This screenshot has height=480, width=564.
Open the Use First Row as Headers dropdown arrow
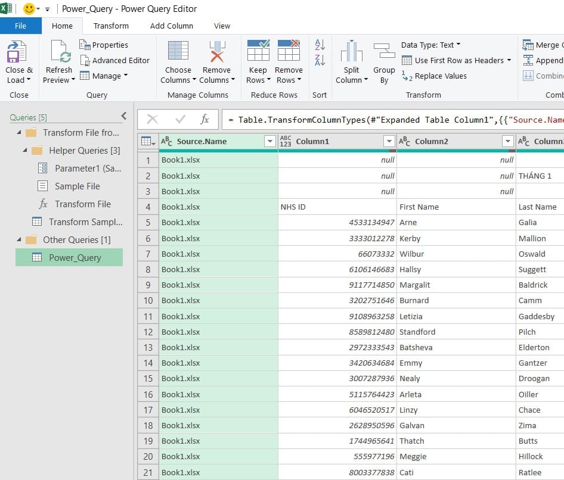point(509,60)
